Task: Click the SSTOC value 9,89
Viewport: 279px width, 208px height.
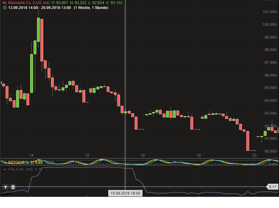Action: pyautogui.click(x=39, y=163)
